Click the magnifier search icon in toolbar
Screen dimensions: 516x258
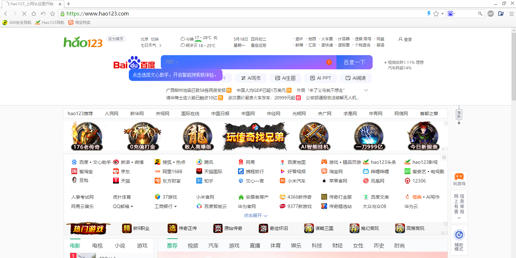pos(480,14)
